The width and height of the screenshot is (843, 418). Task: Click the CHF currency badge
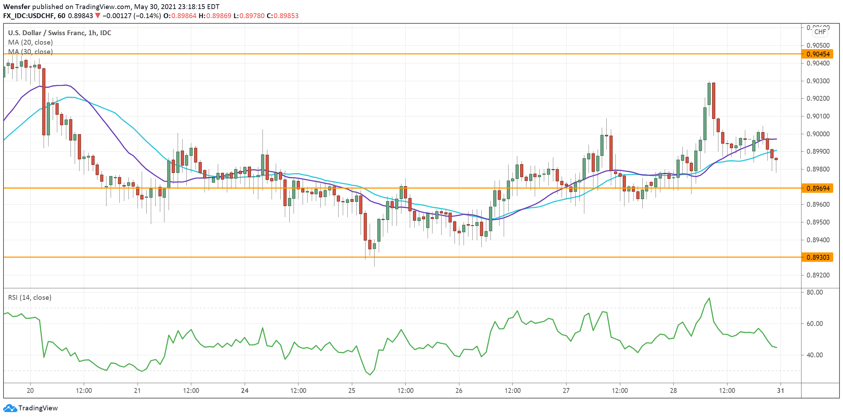pos(820,32)
